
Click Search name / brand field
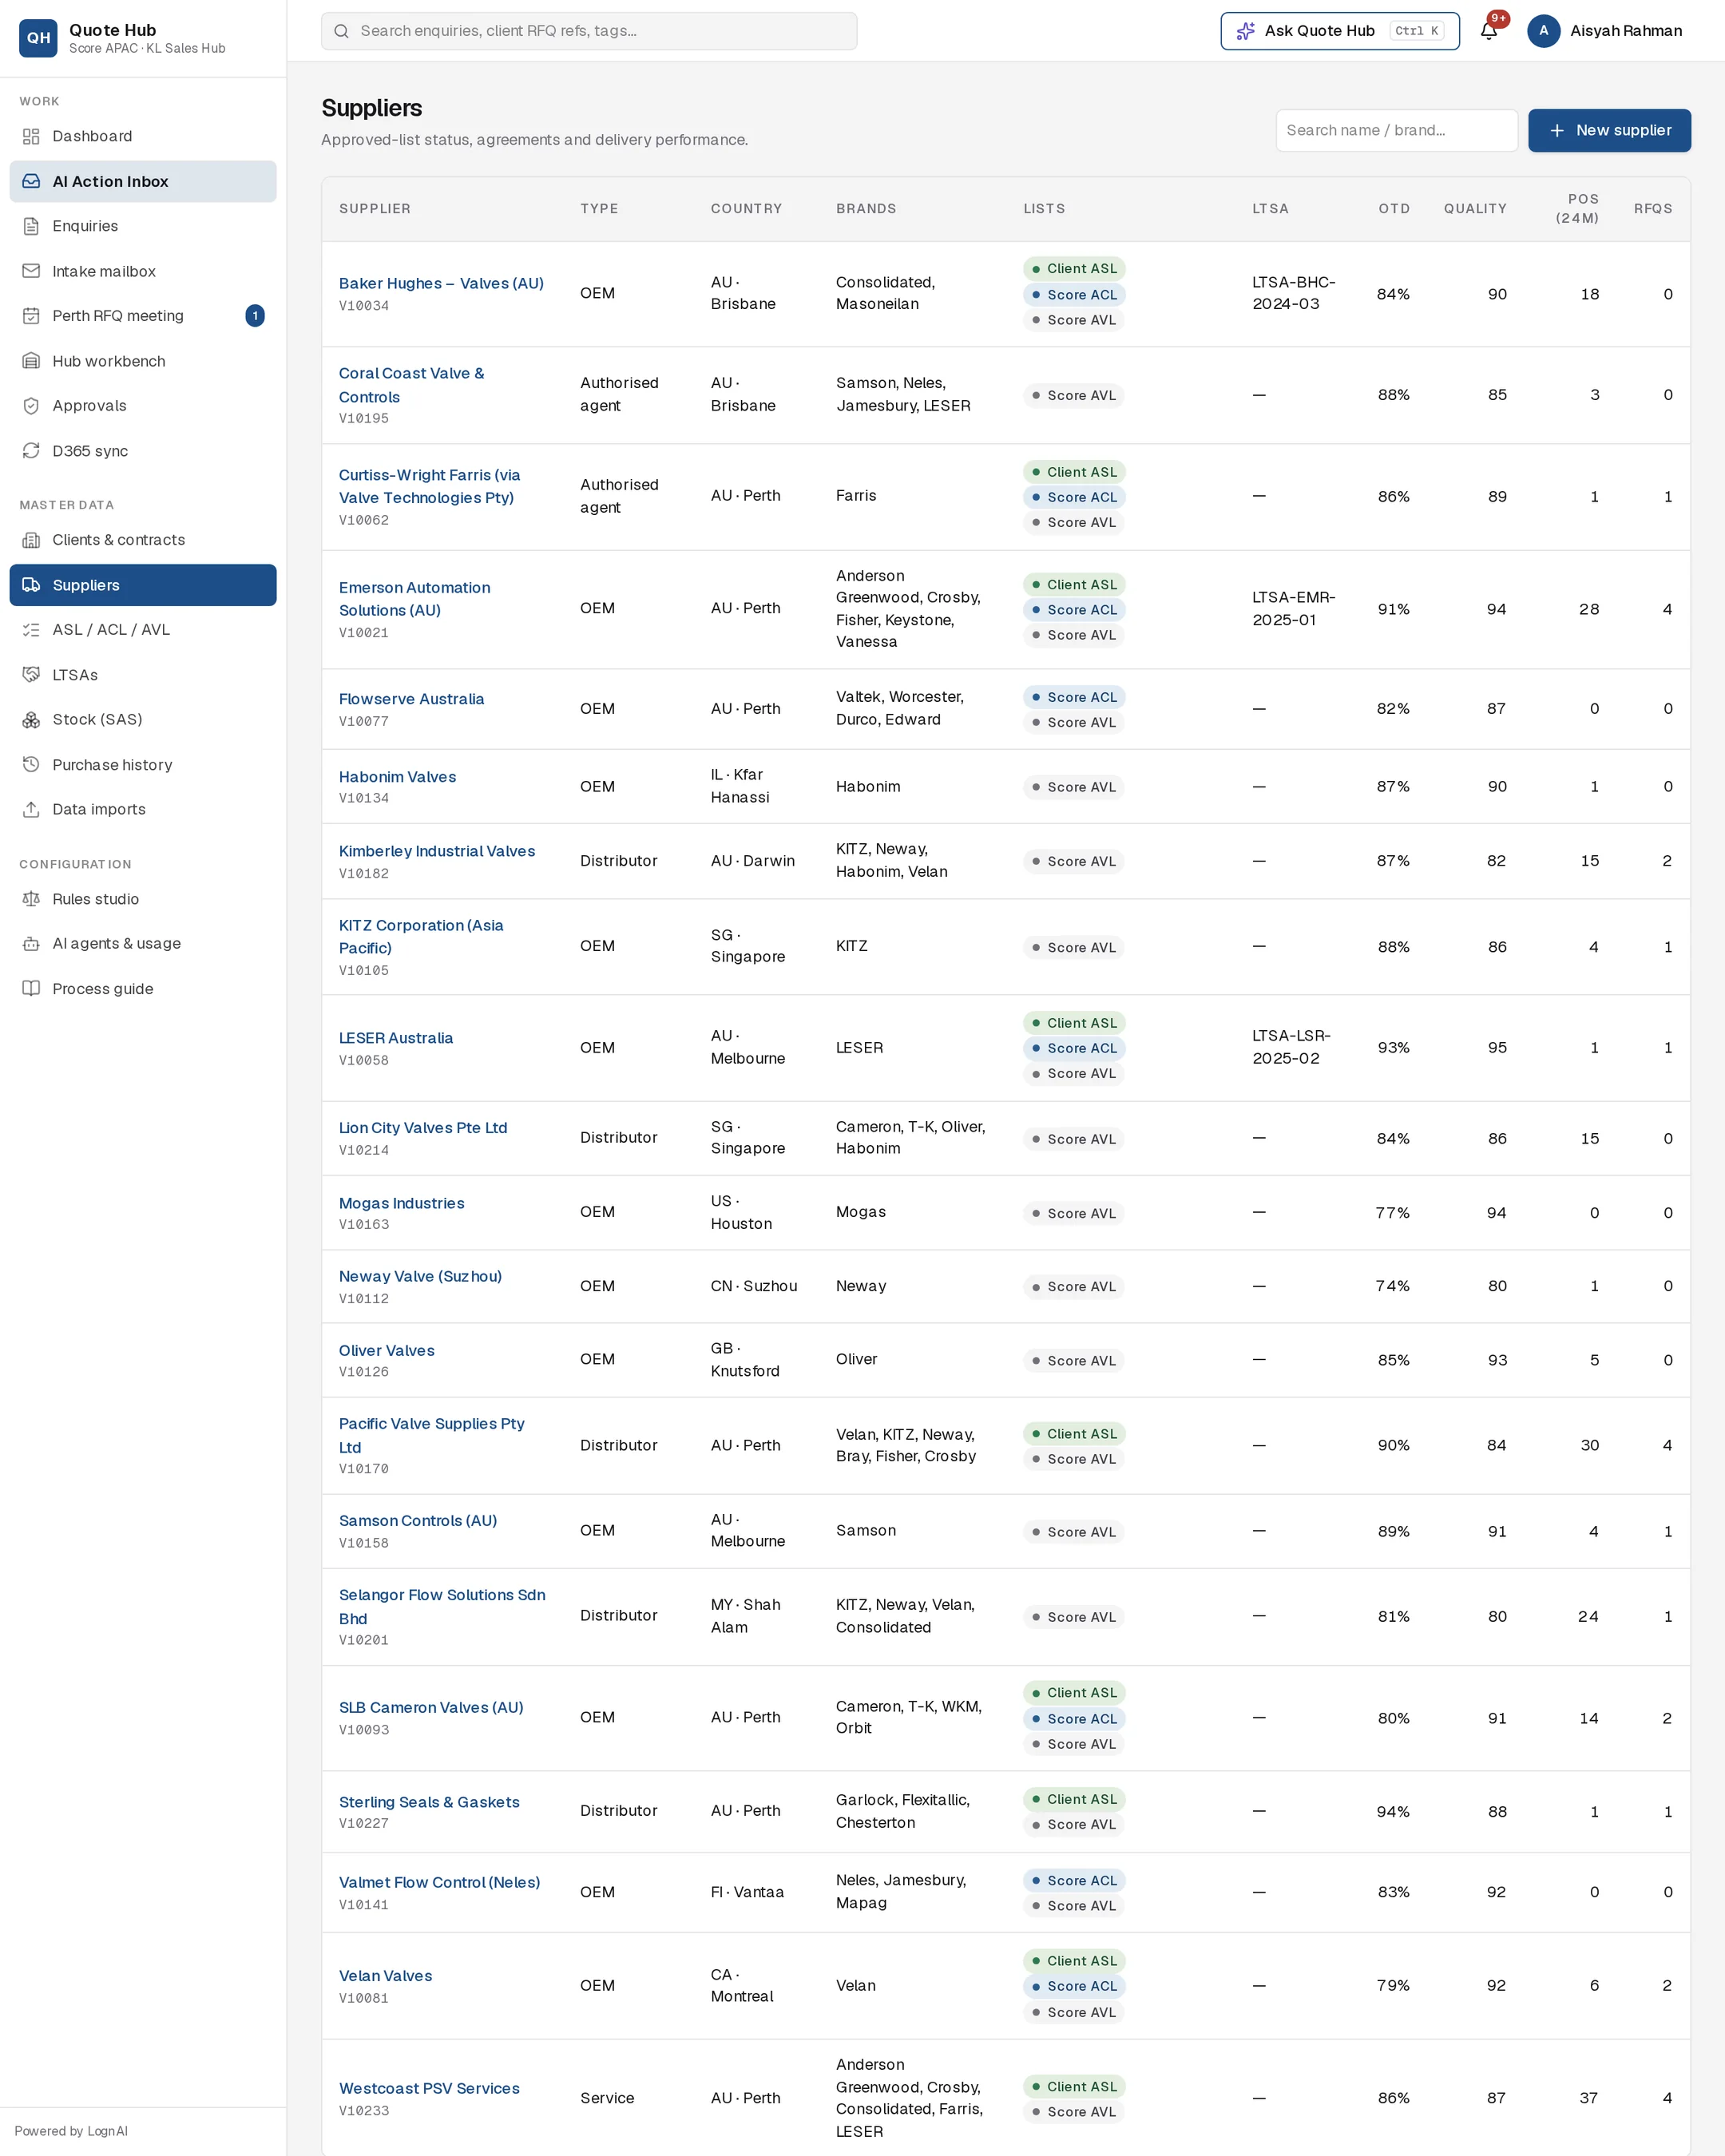[1396, 130]
